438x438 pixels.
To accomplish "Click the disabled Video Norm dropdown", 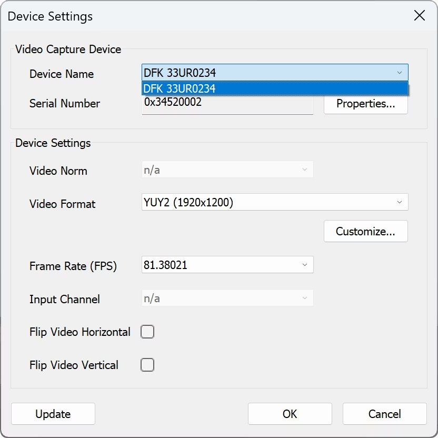I will coord(227,170).
